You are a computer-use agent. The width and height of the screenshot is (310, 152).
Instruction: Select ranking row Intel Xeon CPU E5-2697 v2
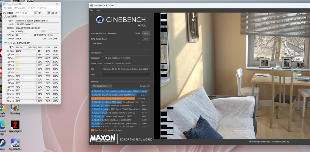tap(119, 113)
